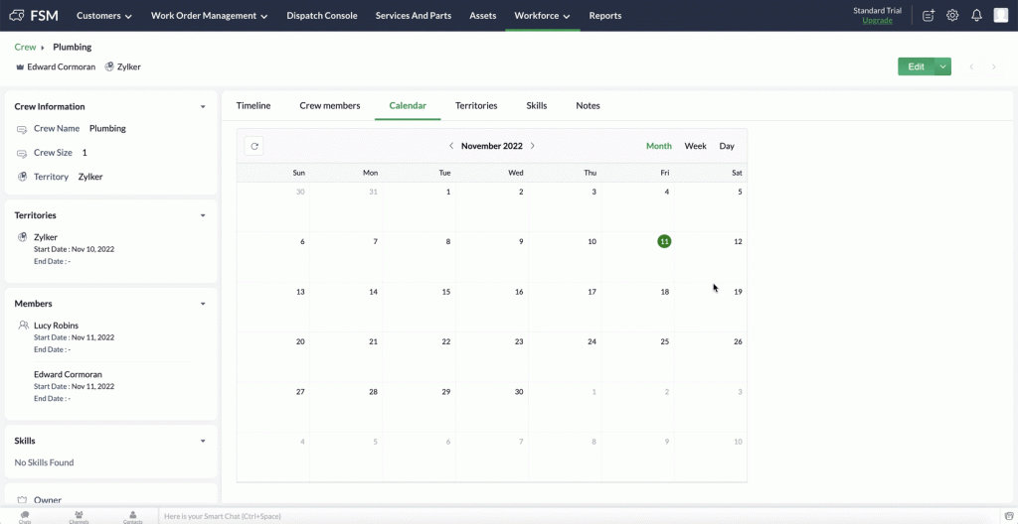Open the user profile avatar
Image resolution: width=1018 pixels, height=524 pixels.
point(1001,16)
